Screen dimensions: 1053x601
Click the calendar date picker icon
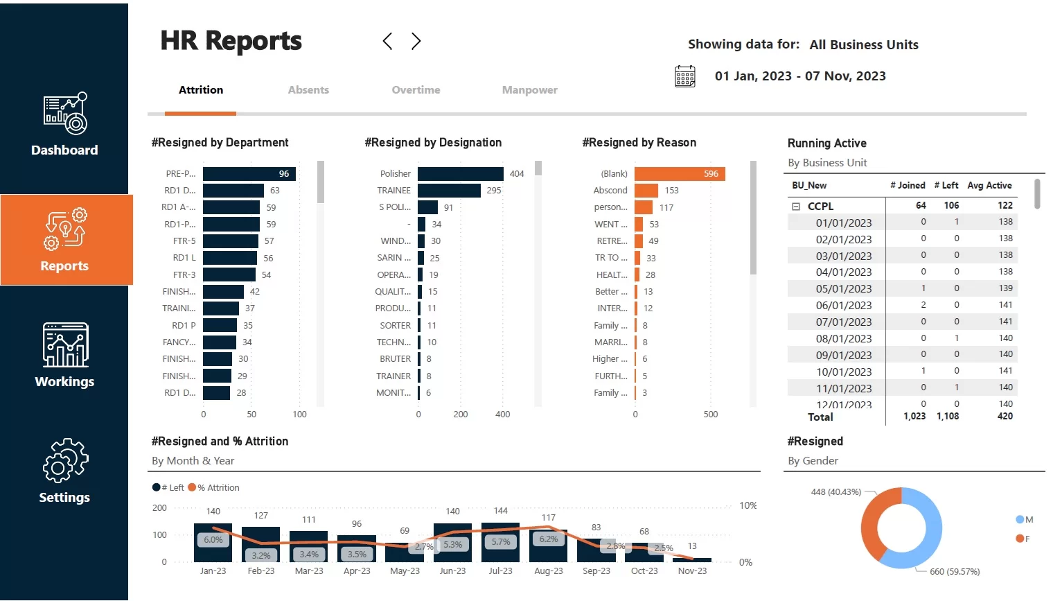(x=684, y=76)
